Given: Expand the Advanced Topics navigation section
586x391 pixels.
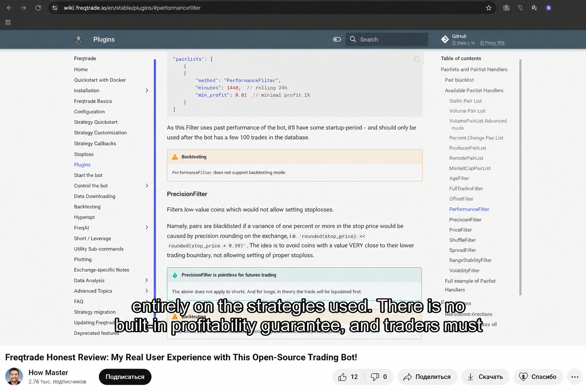Looking at the screenshot, I should click(x=147, y=291).
